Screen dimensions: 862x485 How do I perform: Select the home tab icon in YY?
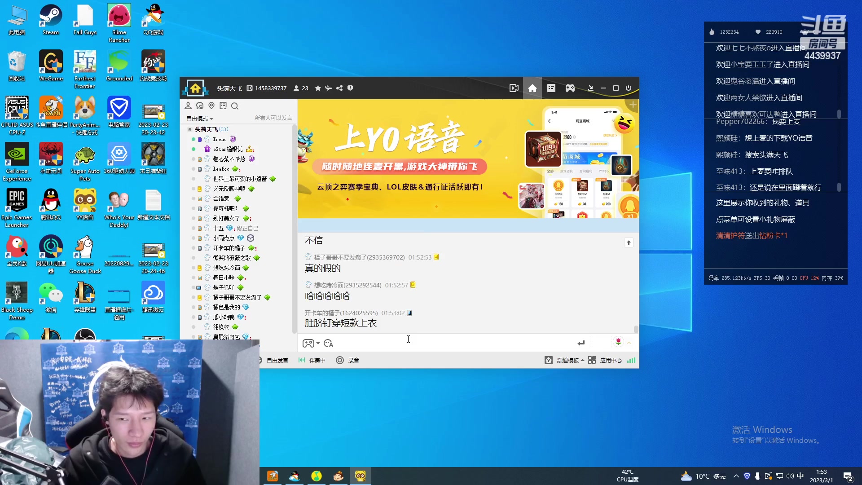(x=532, y=88)
